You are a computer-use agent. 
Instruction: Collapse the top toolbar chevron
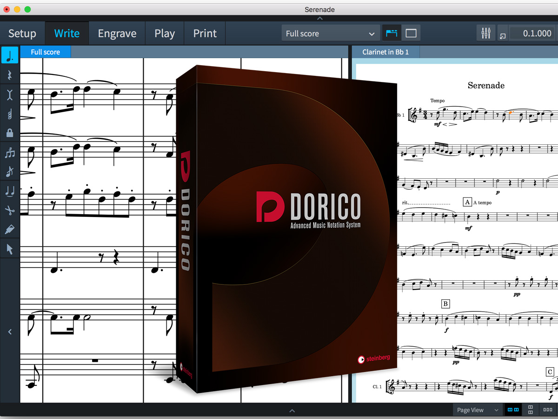(x=319, y=18)
